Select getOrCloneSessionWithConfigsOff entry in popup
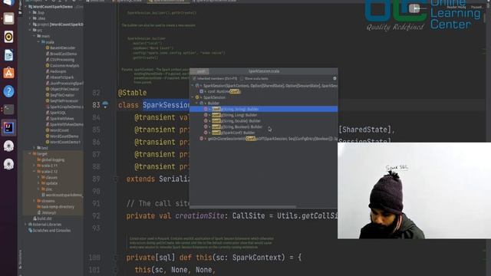 272,139
